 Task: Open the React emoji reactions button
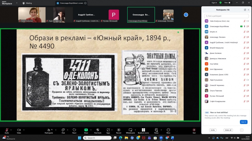[x=74, y=131]
